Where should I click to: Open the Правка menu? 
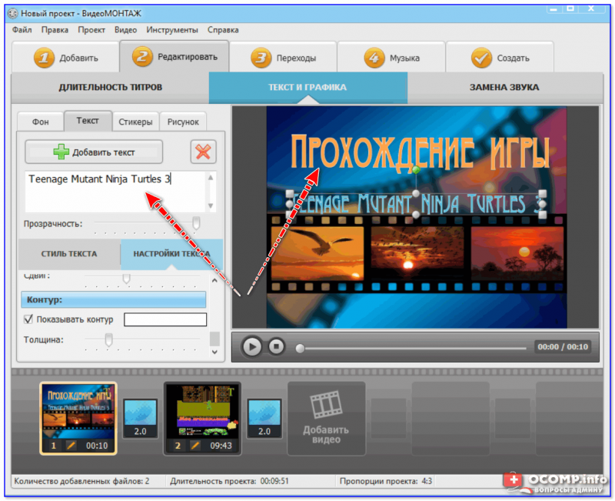point(55,30)
